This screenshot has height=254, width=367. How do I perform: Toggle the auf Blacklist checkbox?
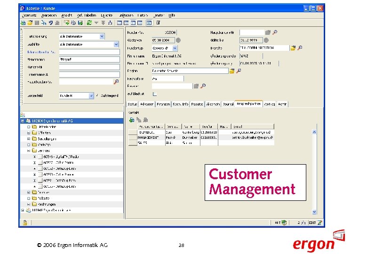click(155, 94)
